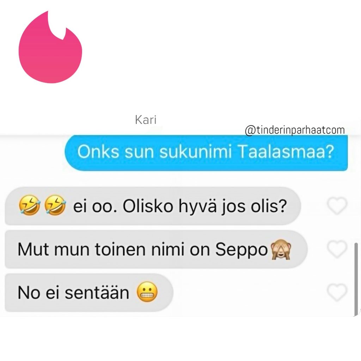Image resolution: width=361 pixels, height=361 pixels.
Task: Click the pink Tinder flame logo
Action: click(50, 47)
